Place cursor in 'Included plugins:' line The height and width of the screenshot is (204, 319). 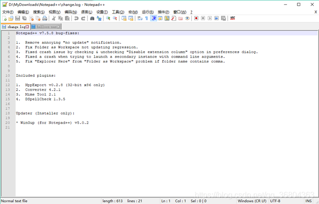pyautogui.click(x=35, y=75)
